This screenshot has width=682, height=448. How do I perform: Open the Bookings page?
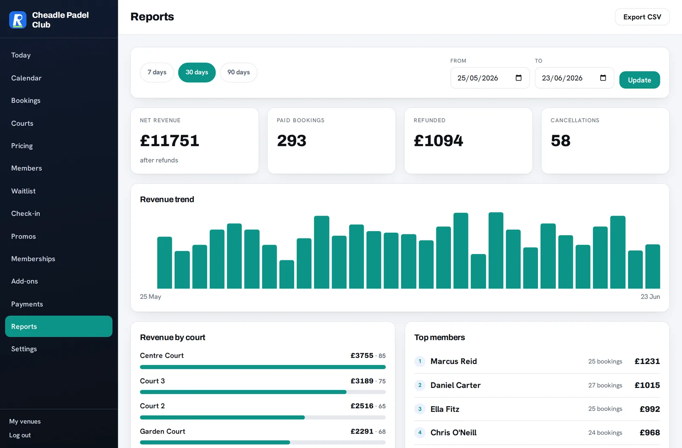pyautogui.click(x=59, y=101)
